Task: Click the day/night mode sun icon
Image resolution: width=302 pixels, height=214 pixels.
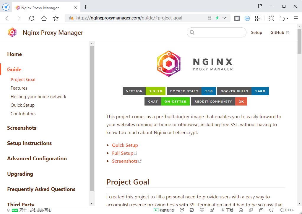Action: 271,18
